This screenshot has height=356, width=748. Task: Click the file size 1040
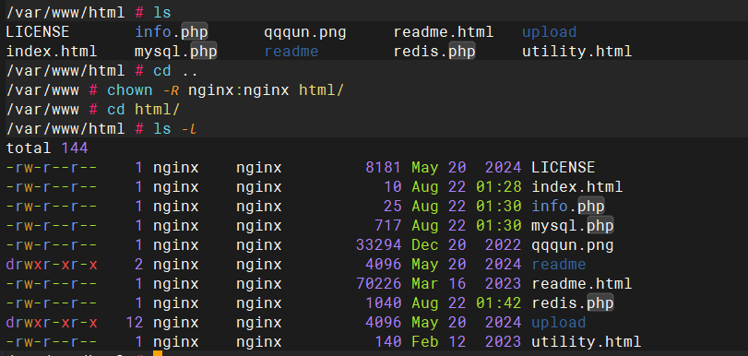(x=384, y=303)
